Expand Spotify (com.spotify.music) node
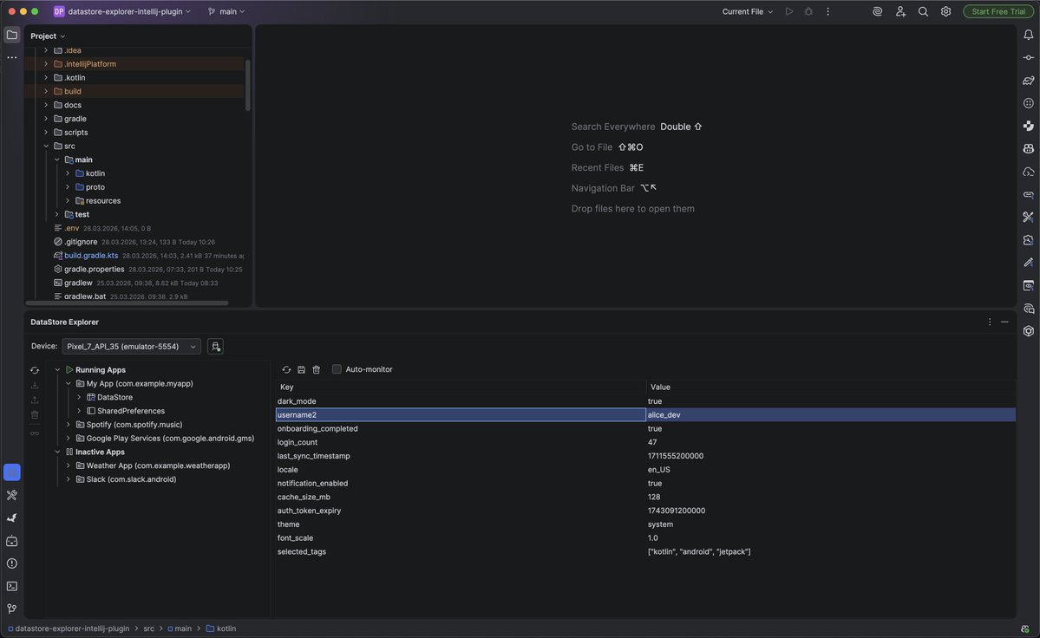The width and height of the screenshot is (1040, 638). (69, 425)
